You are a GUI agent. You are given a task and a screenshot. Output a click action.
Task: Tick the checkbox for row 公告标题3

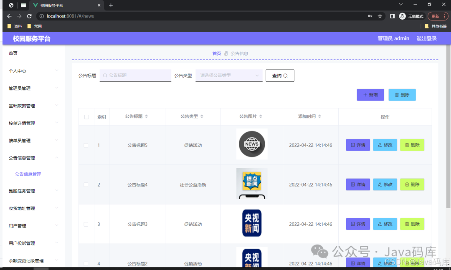(86, 224)
